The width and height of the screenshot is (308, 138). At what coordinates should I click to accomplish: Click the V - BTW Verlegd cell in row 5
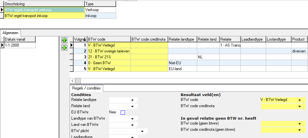(x=109, y=69)
